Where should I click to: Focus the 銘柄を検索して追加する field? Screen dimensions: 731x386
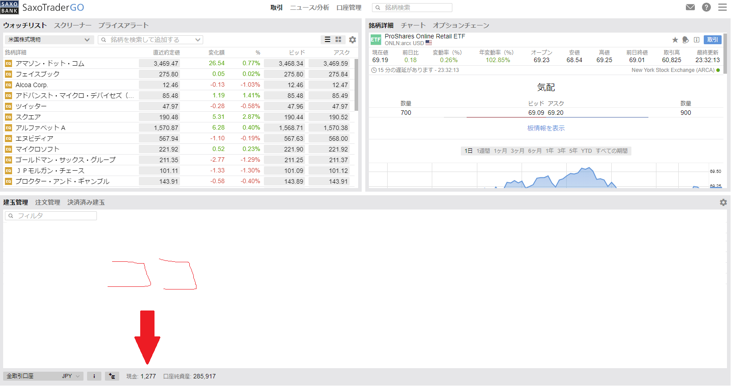pos(150,40)
